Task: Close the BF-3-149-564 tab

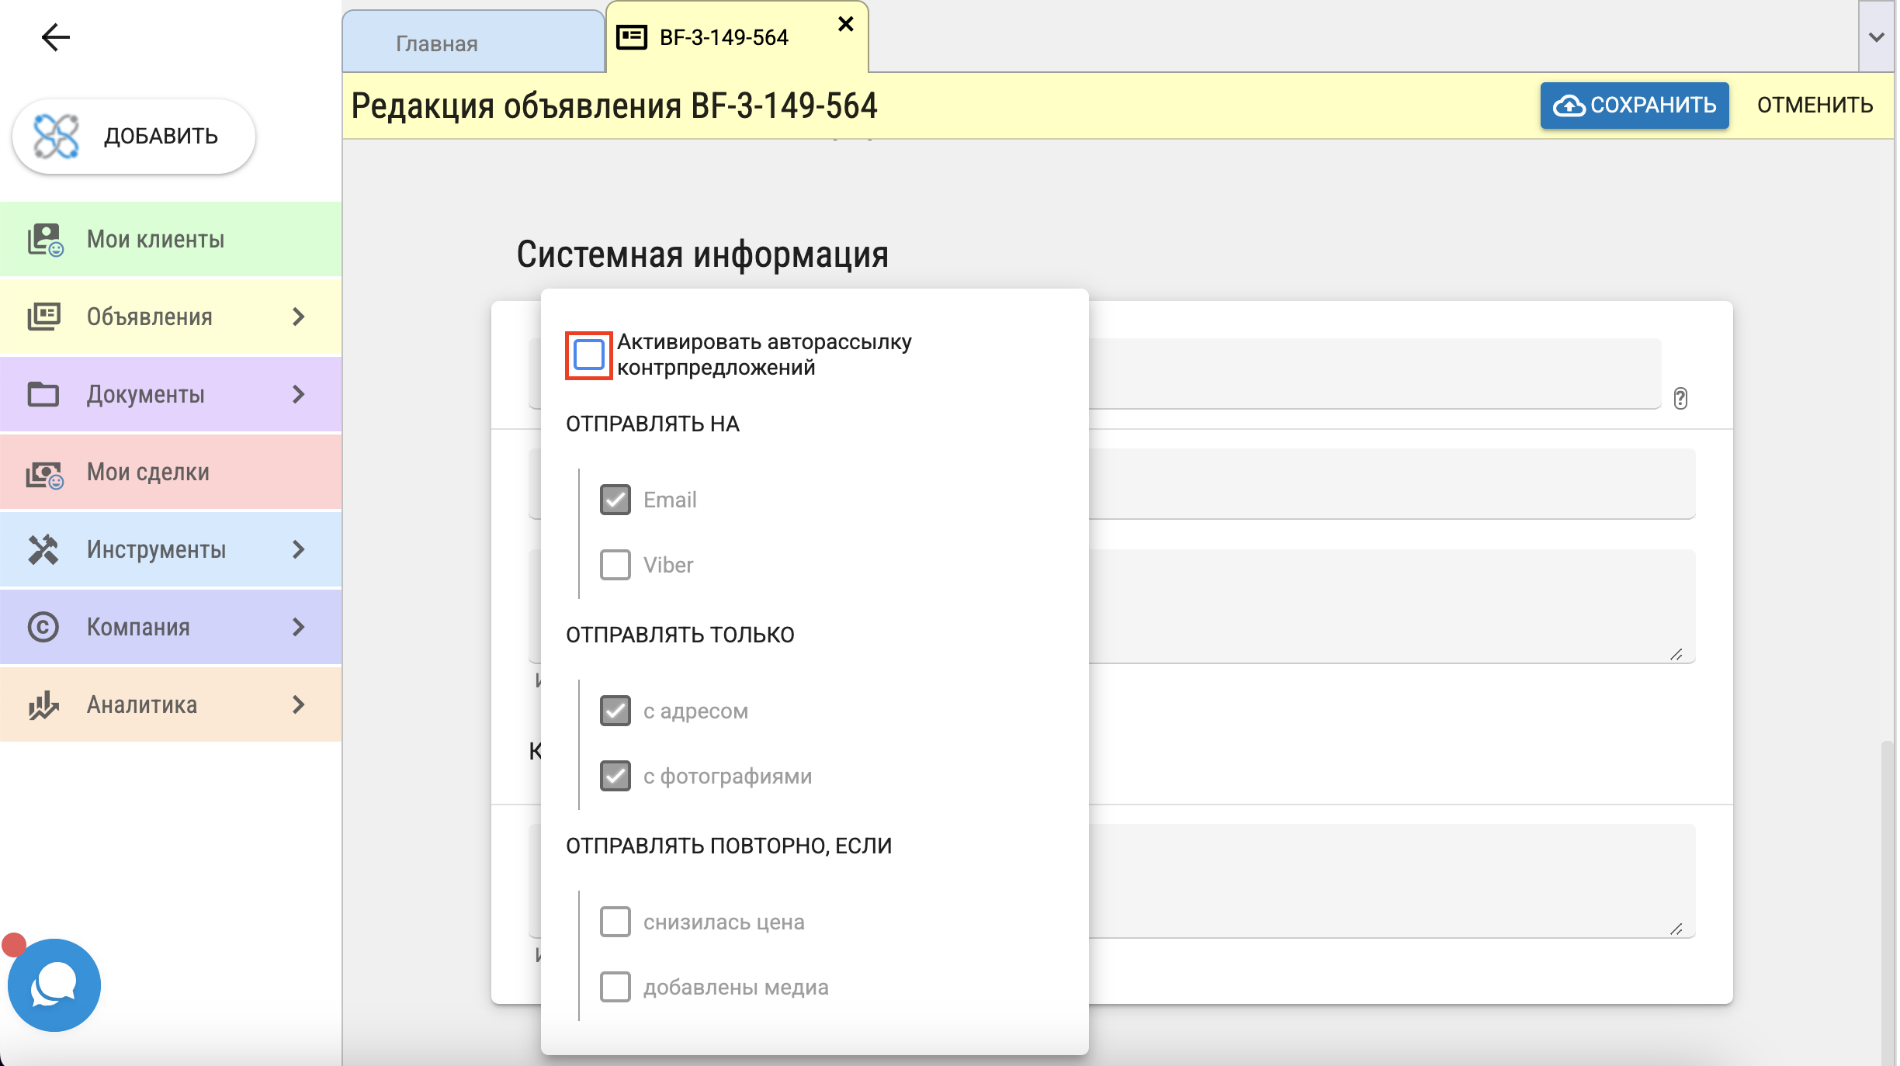Action: 846,25
